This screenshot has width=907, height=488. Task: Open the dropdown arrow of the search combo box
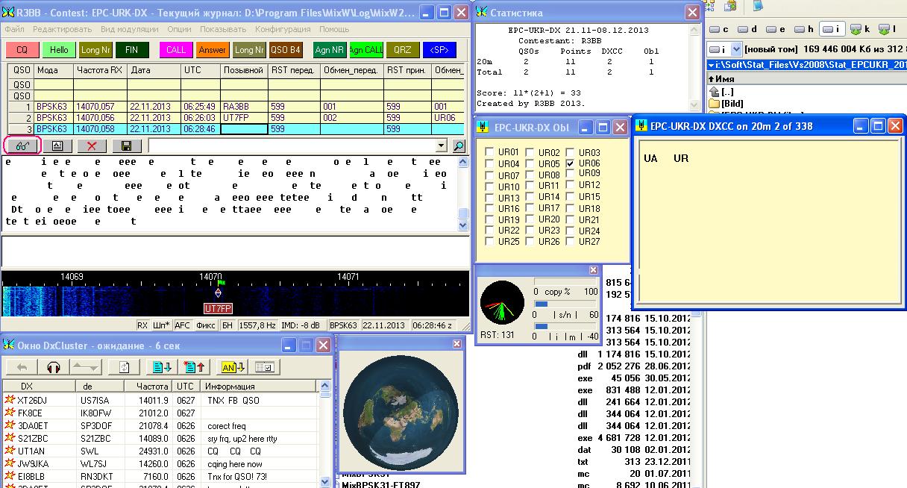click(x=441, y=146)
